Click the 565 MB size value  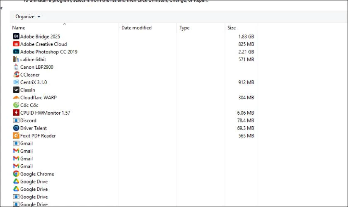coord(246,136)
